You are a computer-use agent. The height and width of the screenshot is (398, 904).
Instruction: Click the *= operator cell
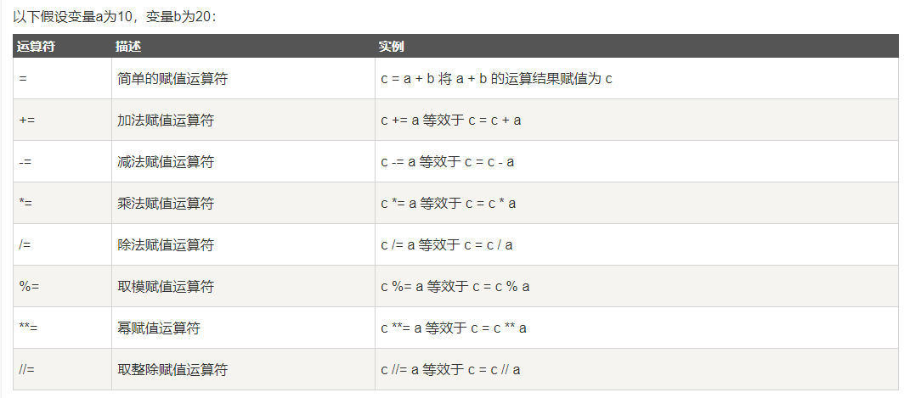(x=25, y=204)
